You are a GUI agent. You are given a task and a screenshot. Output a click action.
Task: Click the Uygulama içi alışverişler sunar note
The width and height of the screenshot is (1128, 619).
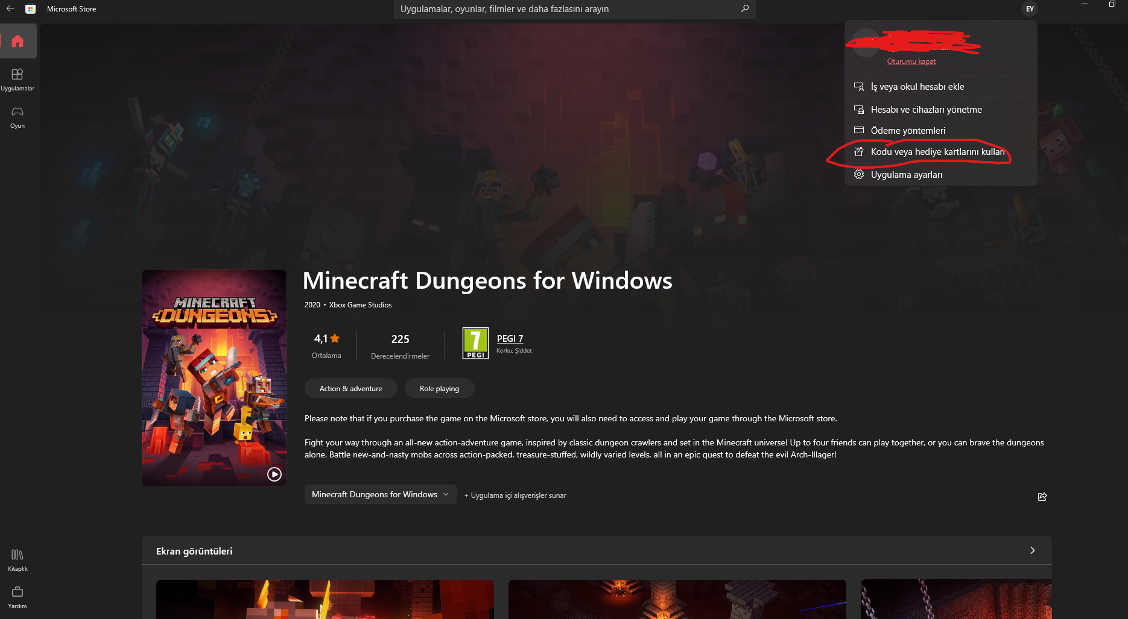(515, 495)
